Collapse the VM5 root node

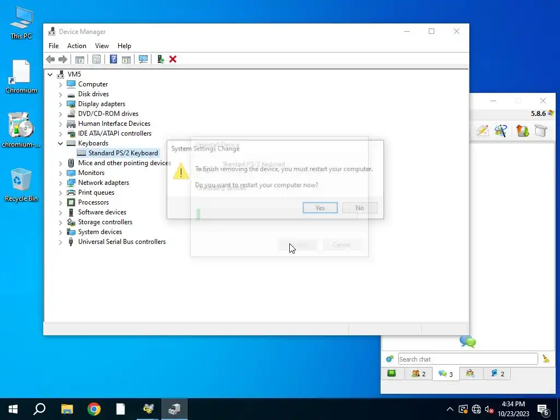[x=50, y=74]
